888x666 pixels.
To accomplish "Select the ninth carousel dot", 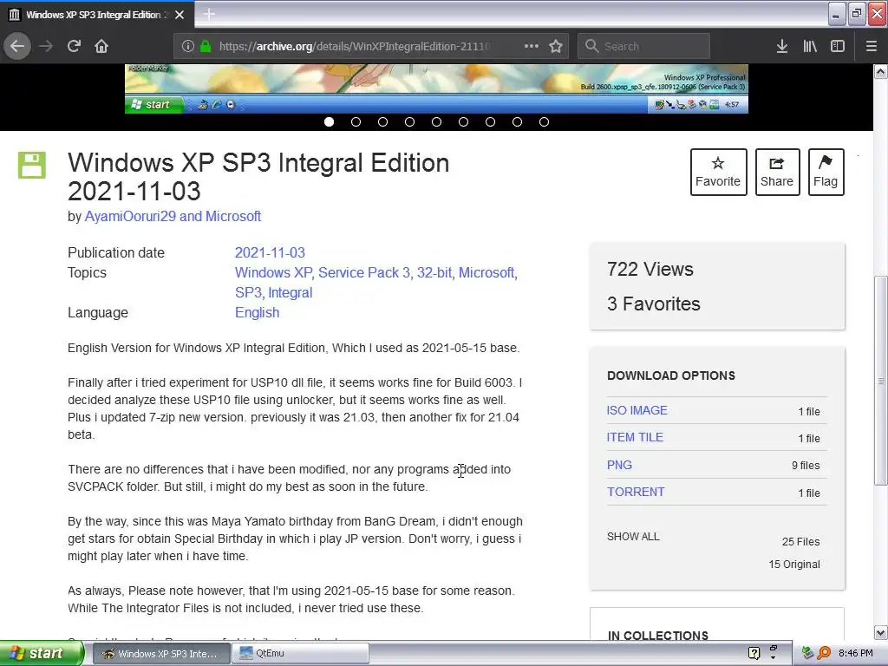I will (x=545, y=121).
